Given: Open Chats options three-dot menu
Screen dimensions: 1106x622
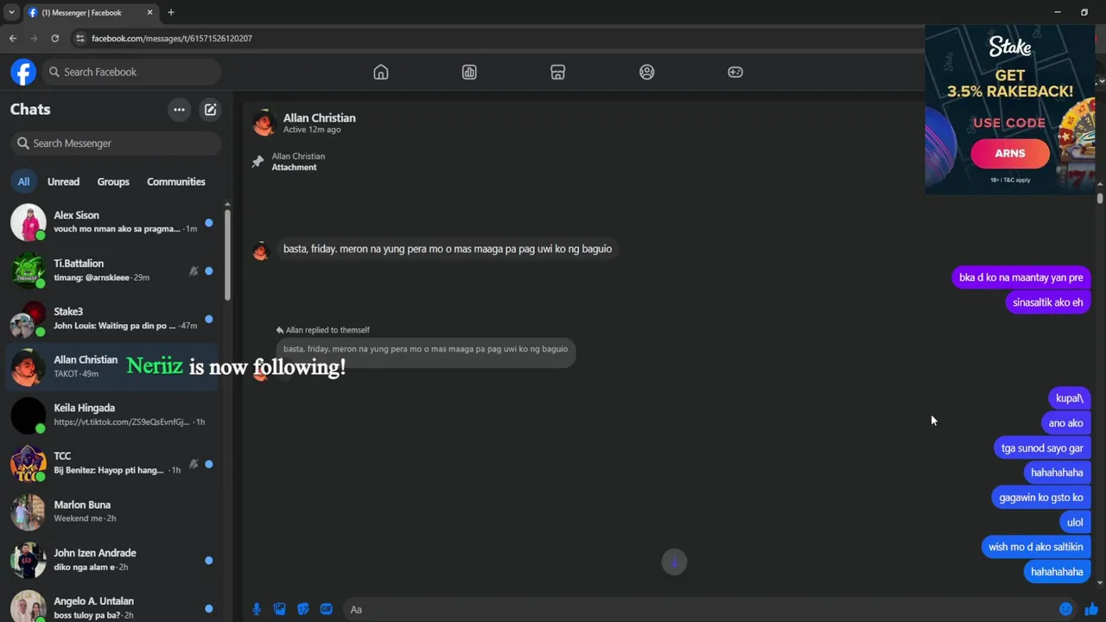Looking at the screenshot, I should [x=179, y=110].
